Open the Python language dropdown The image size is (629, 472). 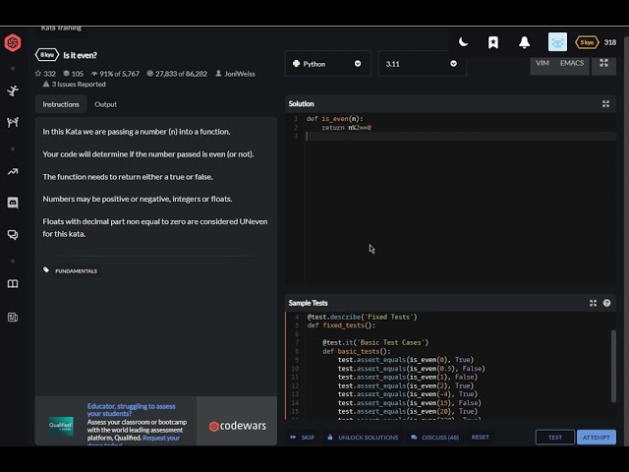tap(327, 64)
